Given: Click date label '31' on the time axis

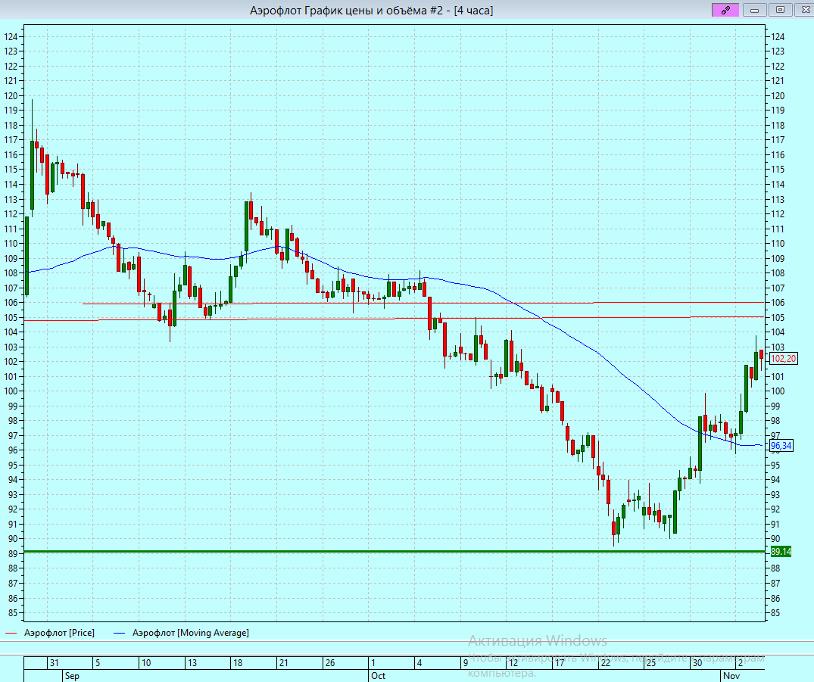Looking at the screenshot, I should click(x=54, y=663).
